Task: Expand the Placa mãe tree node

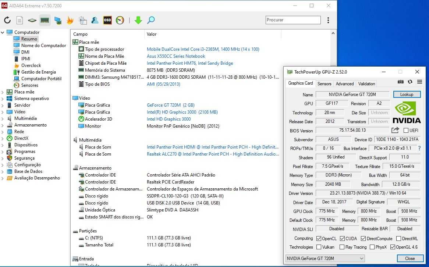Action: pyautogui.click(x=3, y=92)
